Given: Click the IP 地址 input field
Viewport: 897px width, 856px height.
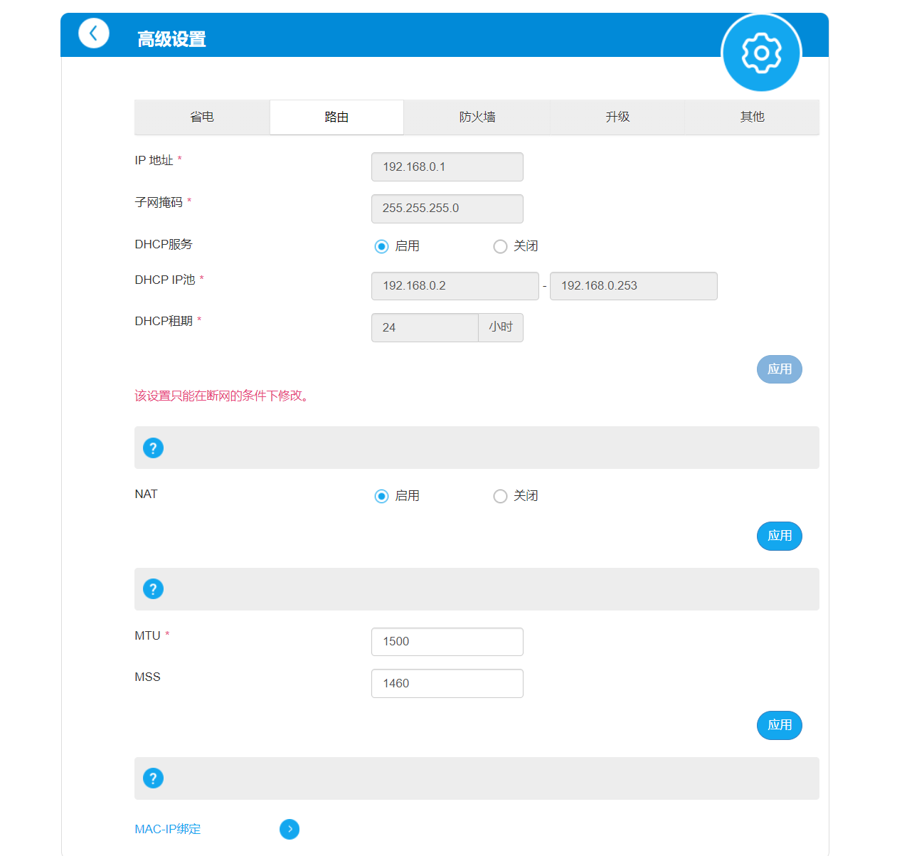Looking at the screenshot, I should [447, 167].
